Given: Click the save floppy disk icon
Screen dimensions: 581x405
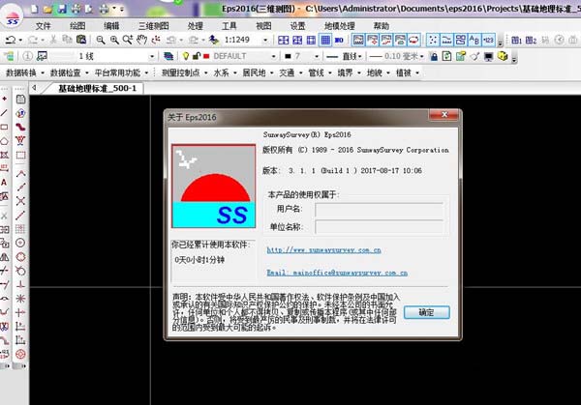Looking at the screenshot, I should tap(62, 9).
